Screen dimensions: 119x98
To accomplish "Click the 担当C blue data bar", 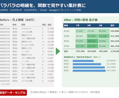I will (89, 67).
